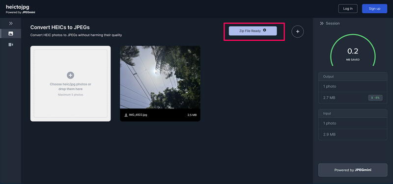Click the Sign up button
The height and width of the screenshot is (184, 393).
[374, 8]
